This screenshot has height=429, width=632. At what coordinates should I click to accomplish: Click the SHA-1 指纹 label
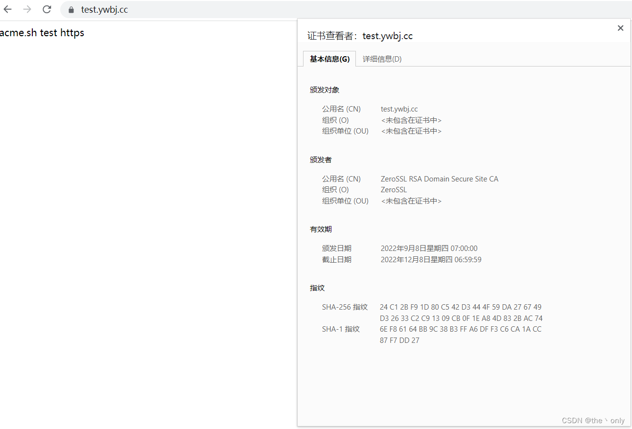341,329
